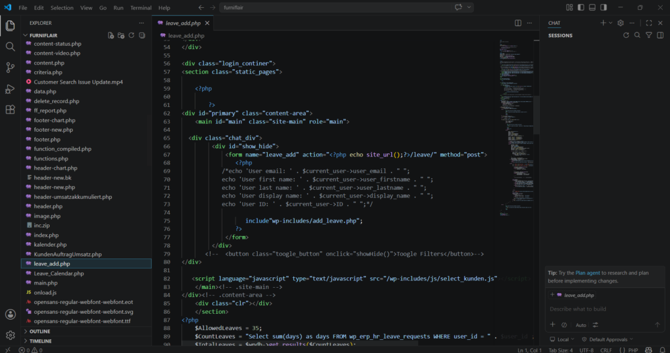Screen dimensions: 670x353
Task: Open Explorer views and more actions menu
Action: pyautogui.click(x=141, y=23)
